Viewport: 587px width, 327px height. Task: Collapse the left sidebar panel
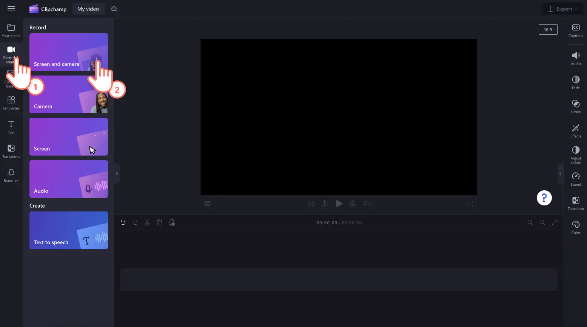tap(117, 174)
